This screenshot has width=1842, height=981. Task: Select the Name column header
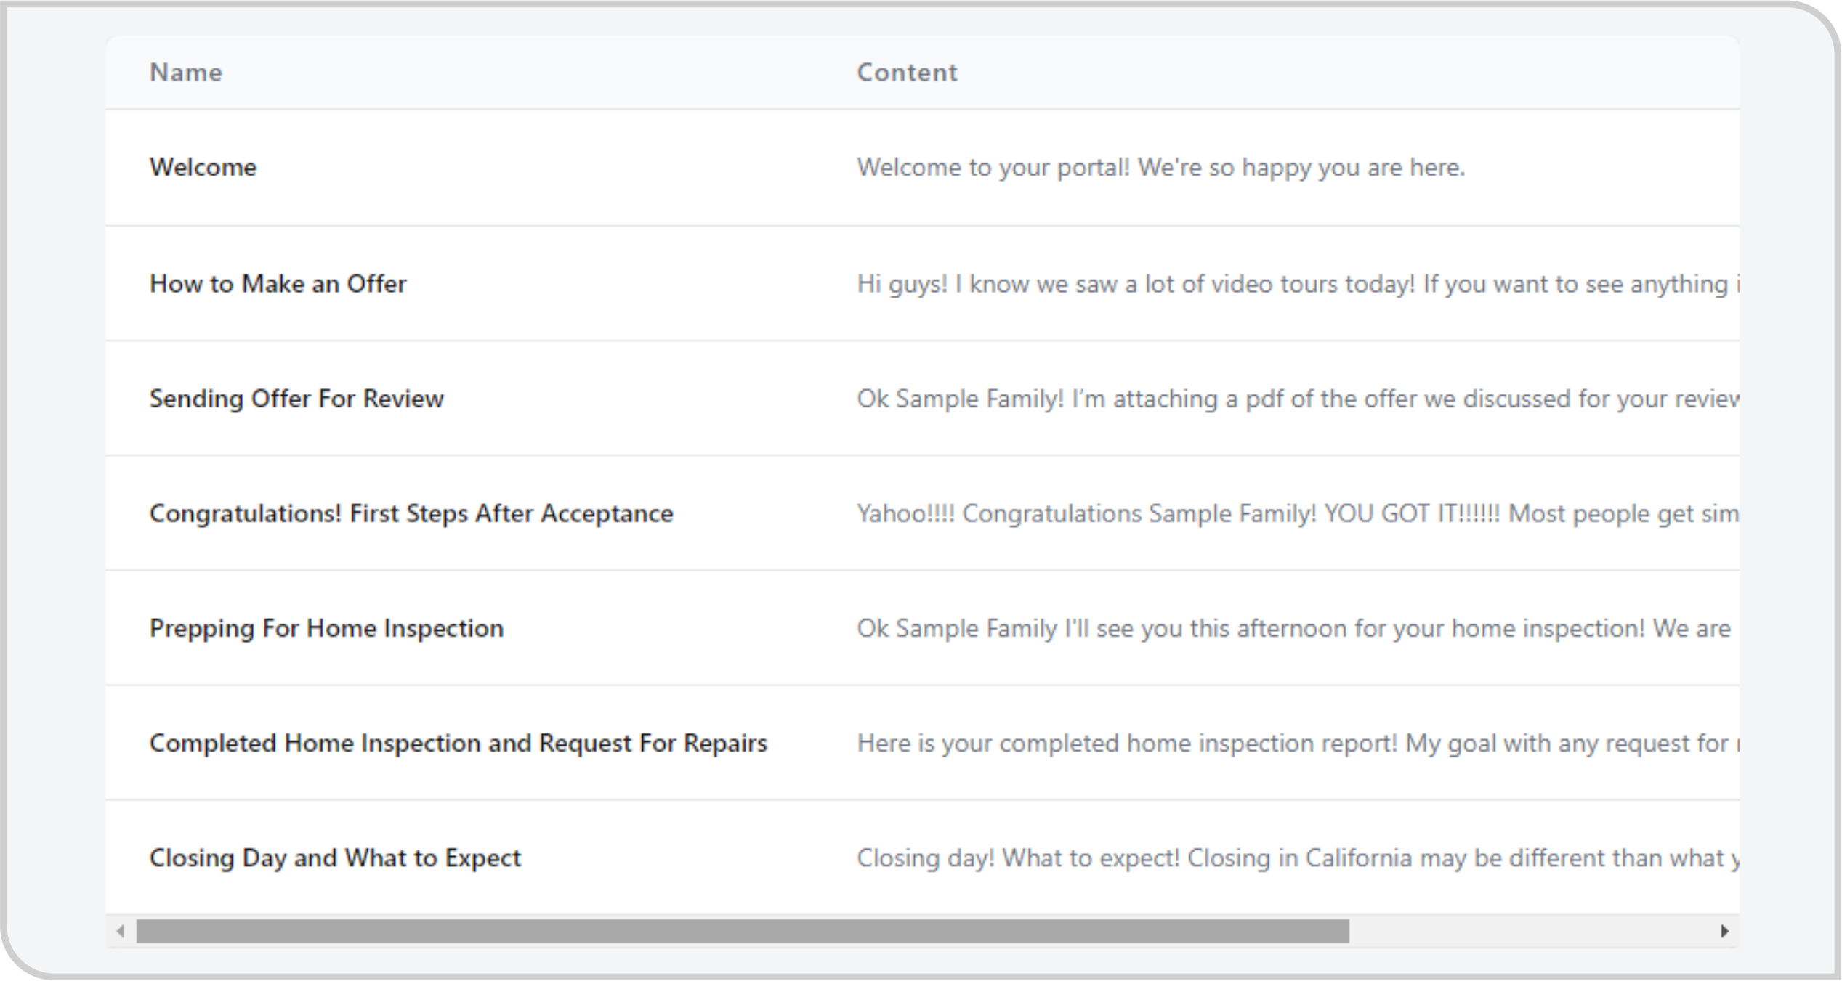pyautogui.click(x=186, y=73)
